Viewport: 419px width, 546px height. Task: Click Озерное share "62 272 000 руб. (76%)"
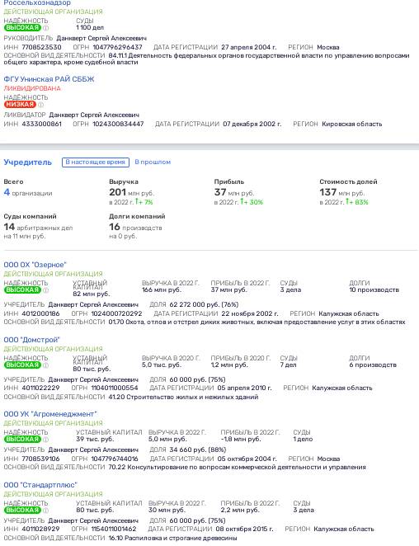pyautogui.click(x=204, y=304)
